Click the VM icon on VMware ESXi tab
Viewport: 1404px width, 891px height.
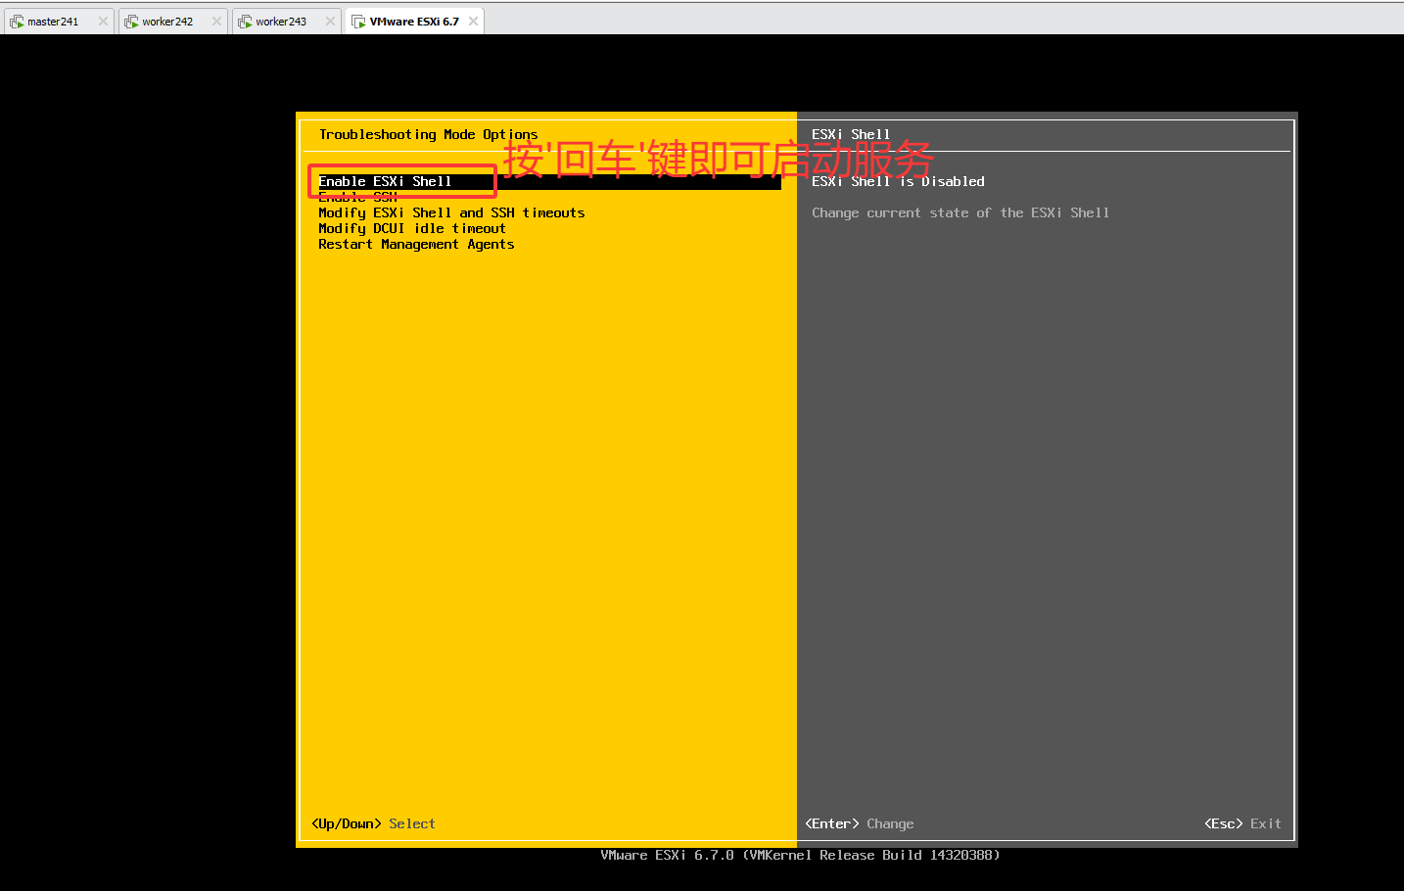click(358, 22)
